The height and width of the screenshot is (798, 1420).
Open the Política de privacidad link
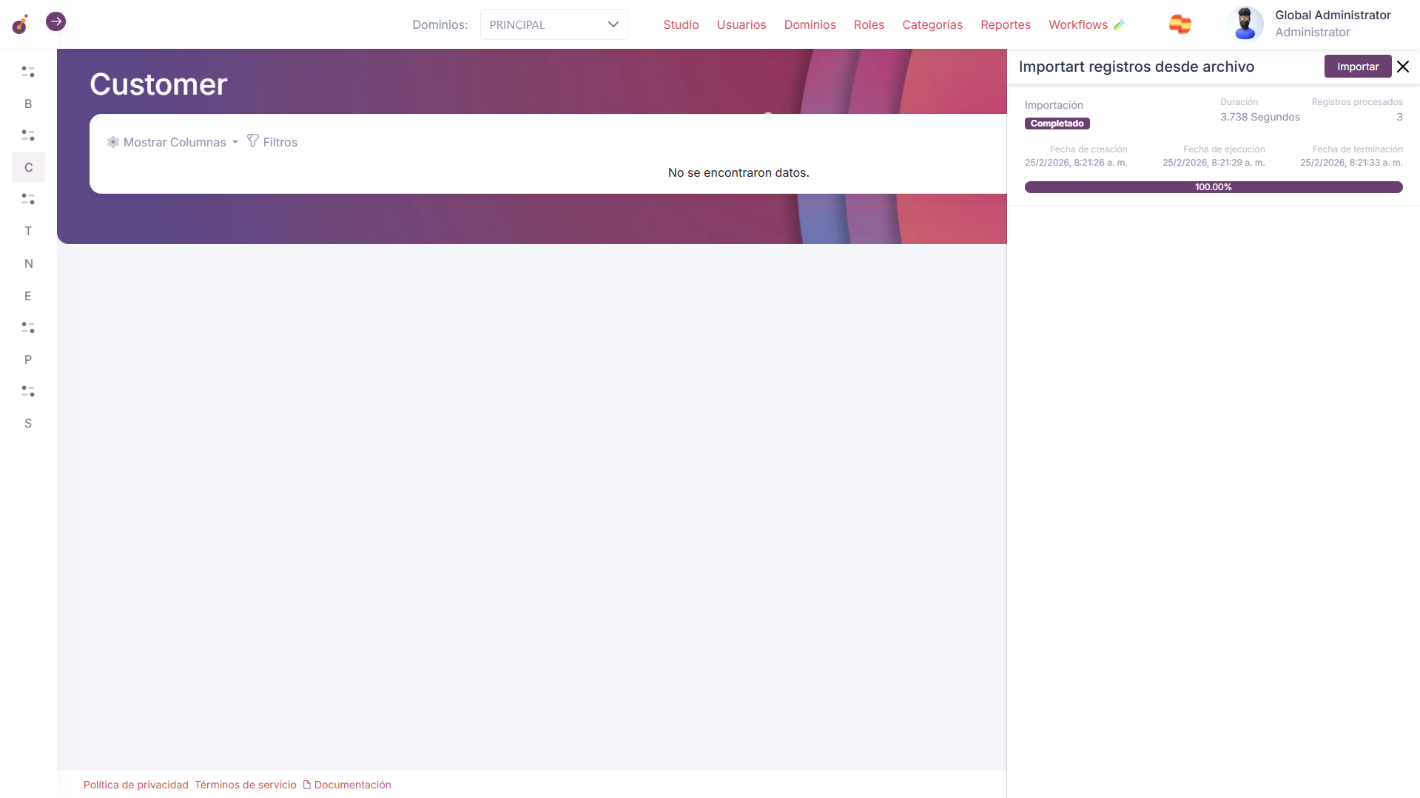(x=135, y=785)
